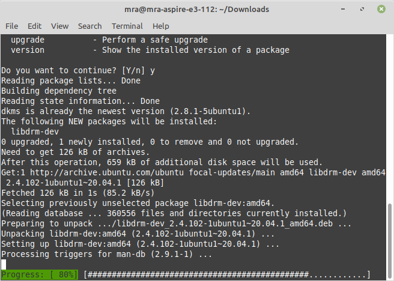Click 'version - Show the installed version' line
The height and width of the screenshot is (281, 394).
150,50
